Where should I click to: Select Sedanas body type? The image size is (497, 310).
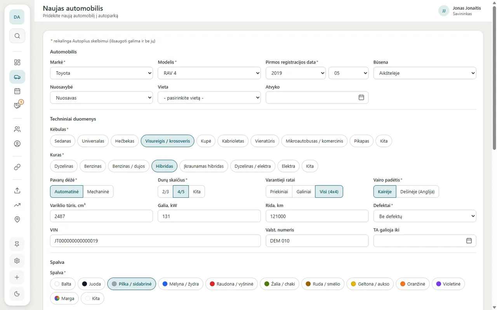coord(63,141)
